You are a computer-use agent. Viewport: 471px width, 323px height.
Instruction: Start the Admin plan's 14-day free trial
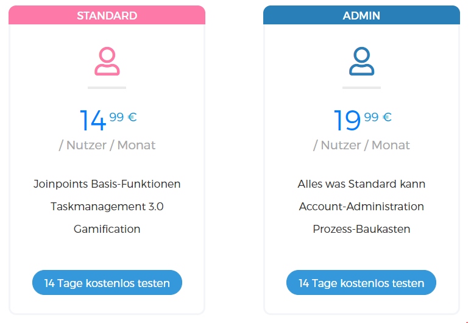361,282
